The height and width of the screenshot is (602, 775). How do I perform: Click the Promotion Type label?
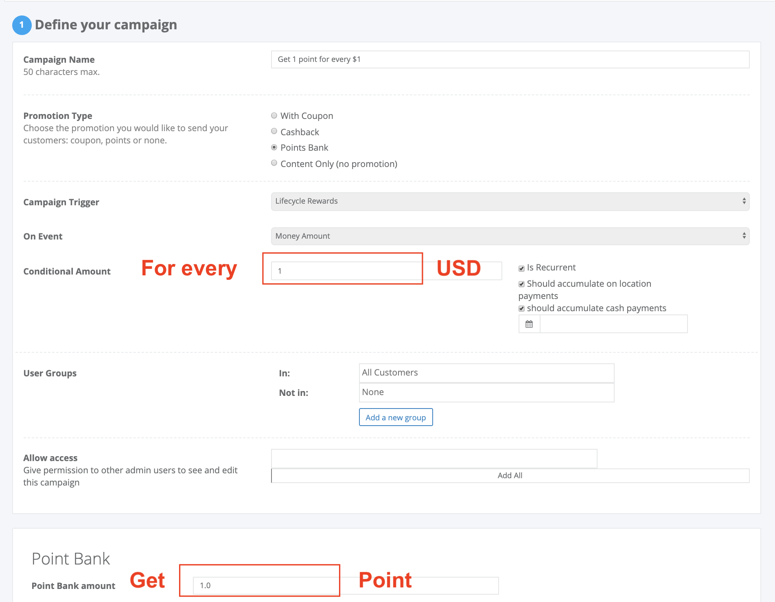point(58,116)
